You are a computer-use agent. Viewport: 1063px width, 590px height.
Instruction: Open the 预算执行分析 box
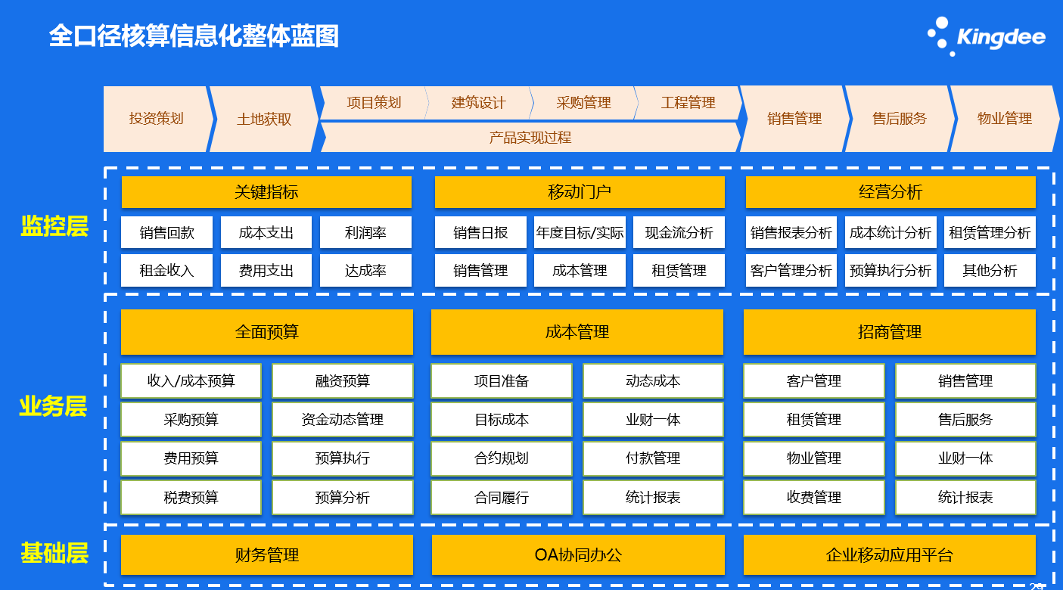pyautogui.click(x=890, y=270)
